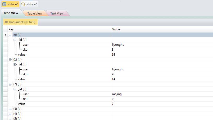Viewport: 213px width, 120px height.
Task: Select the 10 Documents (0 to 9) label
Action: pyautogui.click(x=20, y=22)
